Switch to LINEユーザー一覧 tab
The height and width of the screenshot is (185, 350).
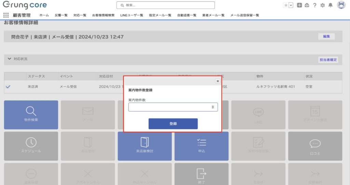(x=132, y=15)
